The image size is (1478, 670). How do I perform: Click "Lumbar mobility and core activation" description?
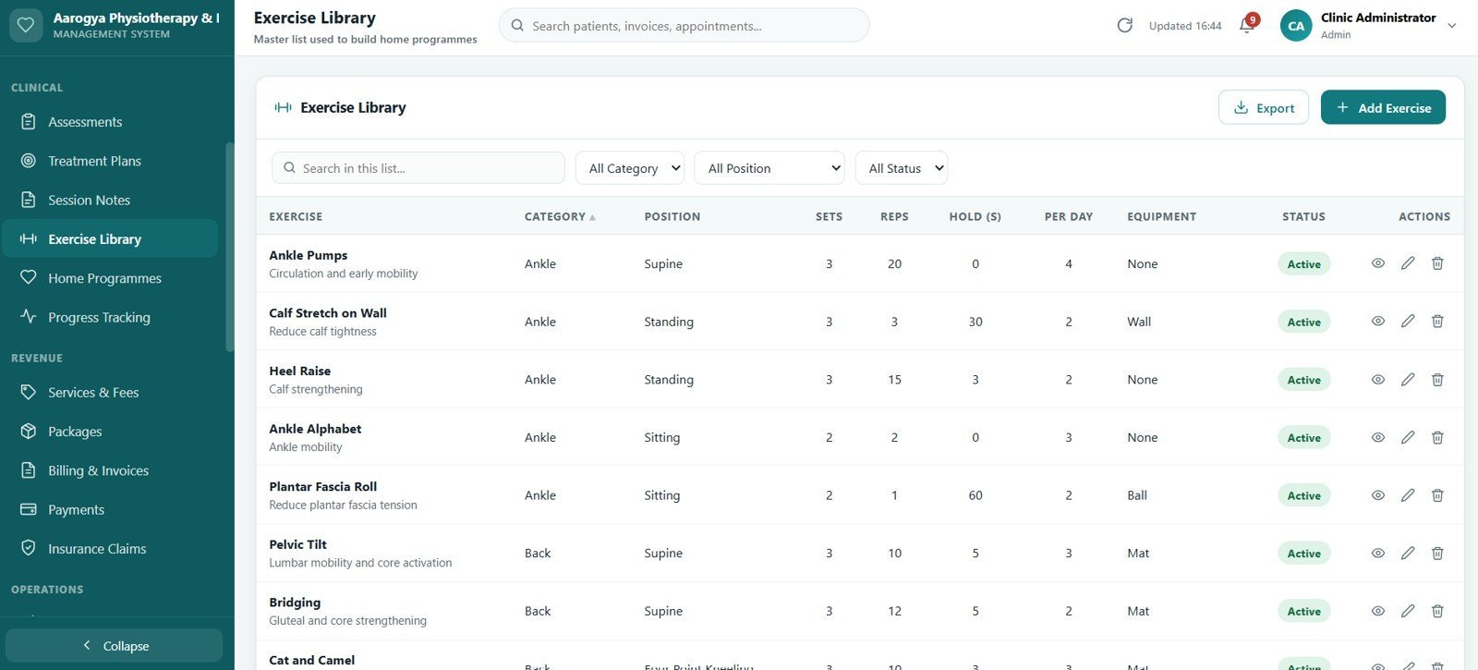tap(360, 563)
